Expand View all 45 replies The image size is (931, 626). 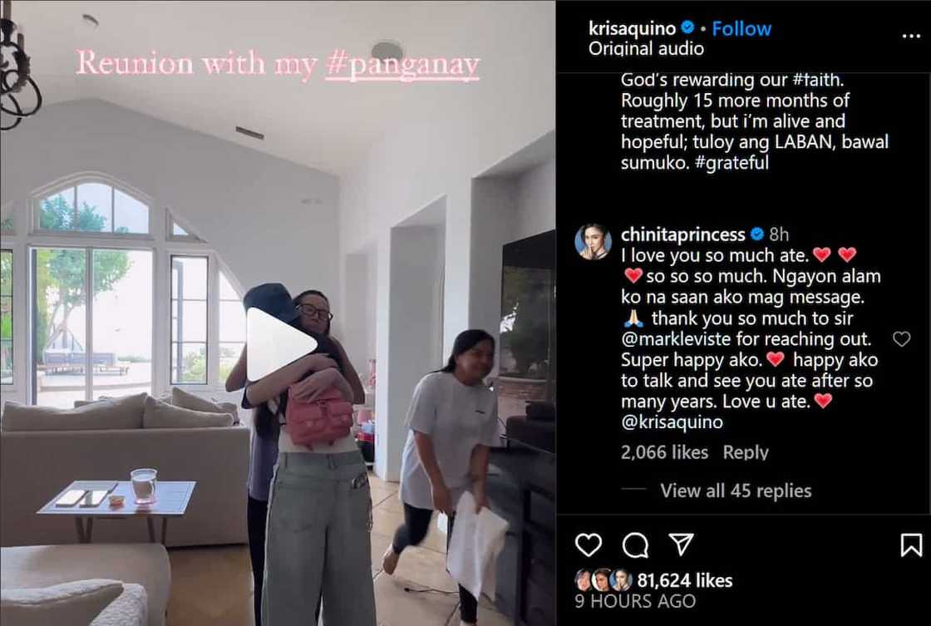coord(736,490)
